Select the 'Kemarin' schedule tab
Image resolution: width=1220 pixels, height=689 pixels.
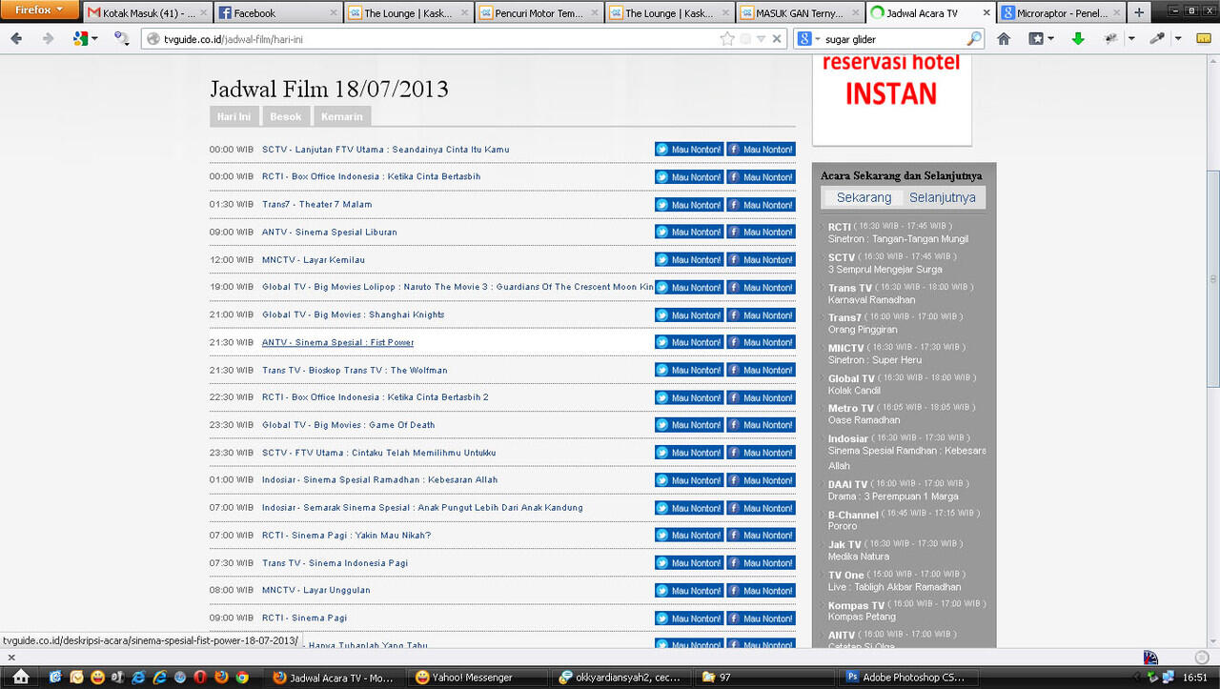tap(342, 116)
